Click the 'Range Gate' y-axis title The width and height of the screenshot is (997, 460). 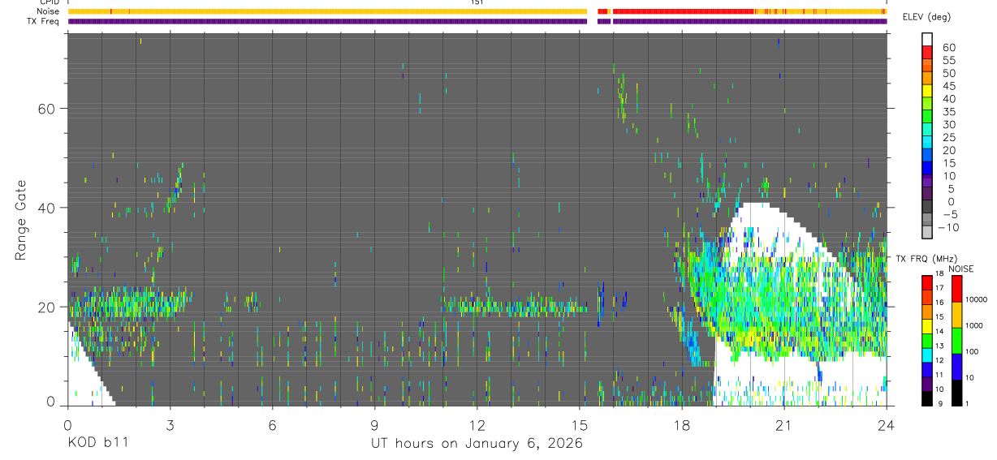tap(21, 219)
